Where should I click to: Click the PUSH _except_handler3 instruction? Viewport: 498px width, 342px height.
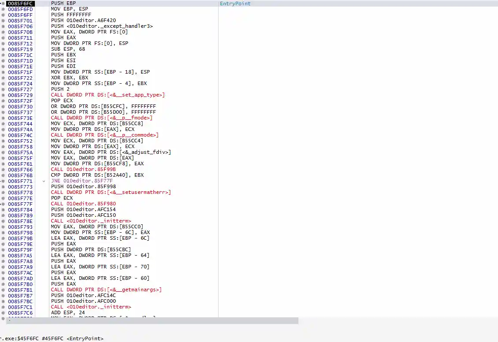click(x=102, y=26)
